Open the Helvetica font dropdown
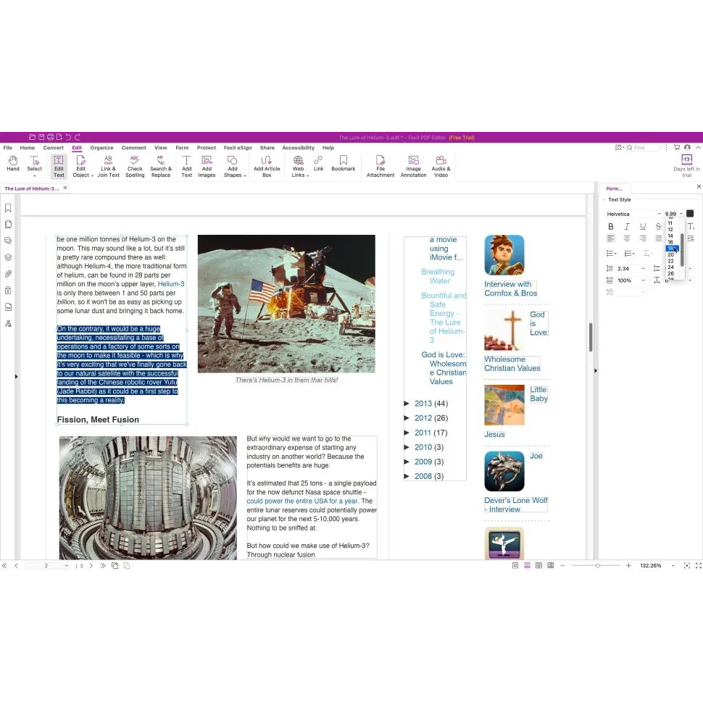Viewport: 703px width, 703px height. pos(633,214)
